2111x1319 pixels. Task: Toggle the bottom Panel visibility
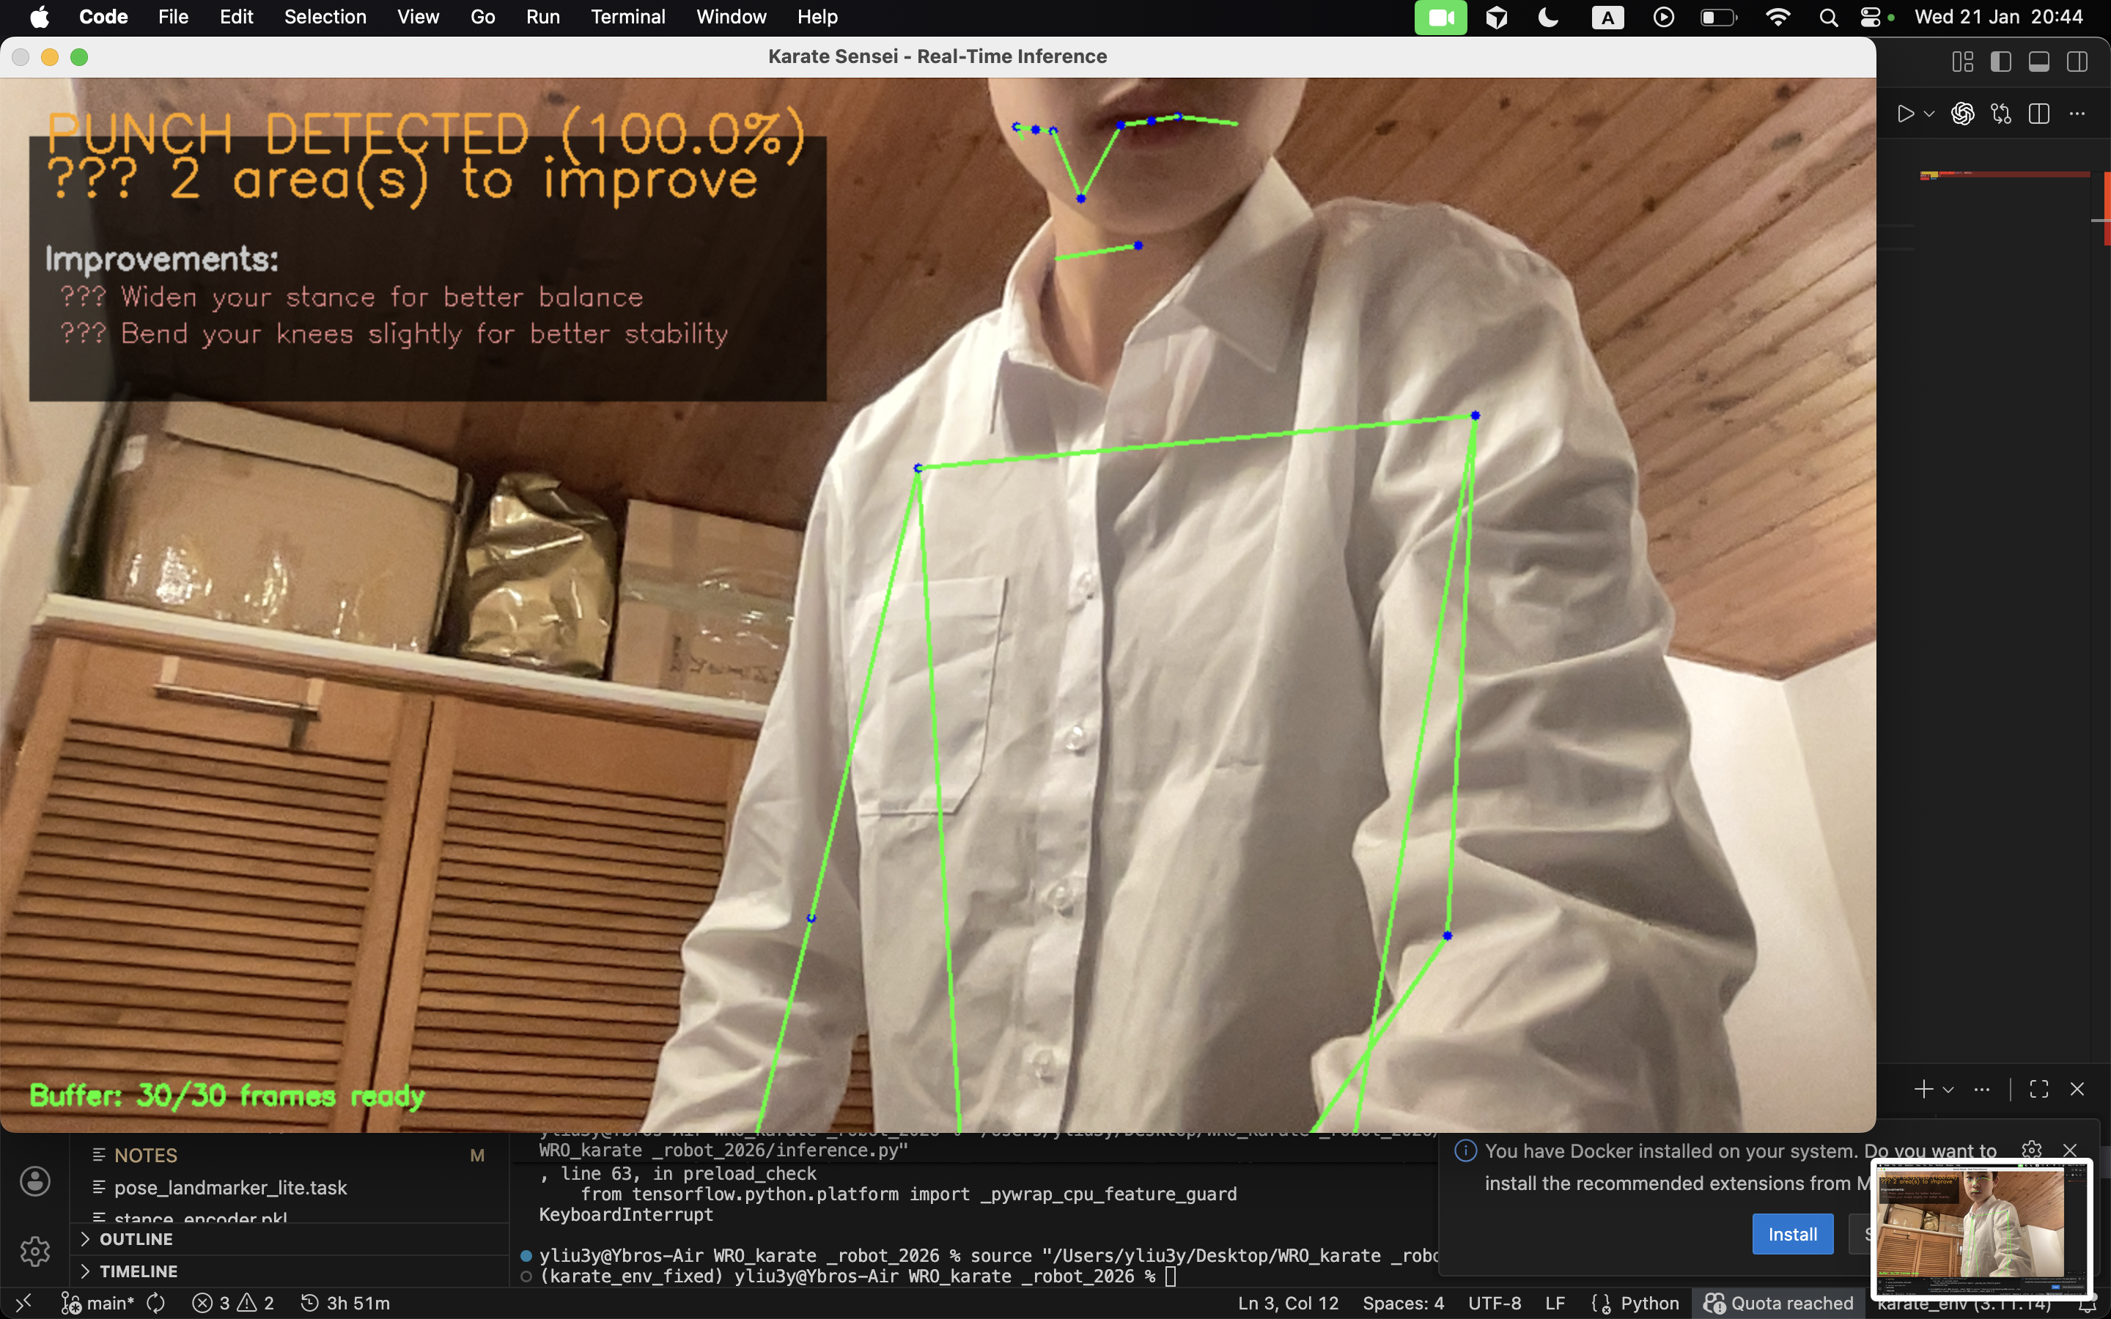(x=2038, y=61)
